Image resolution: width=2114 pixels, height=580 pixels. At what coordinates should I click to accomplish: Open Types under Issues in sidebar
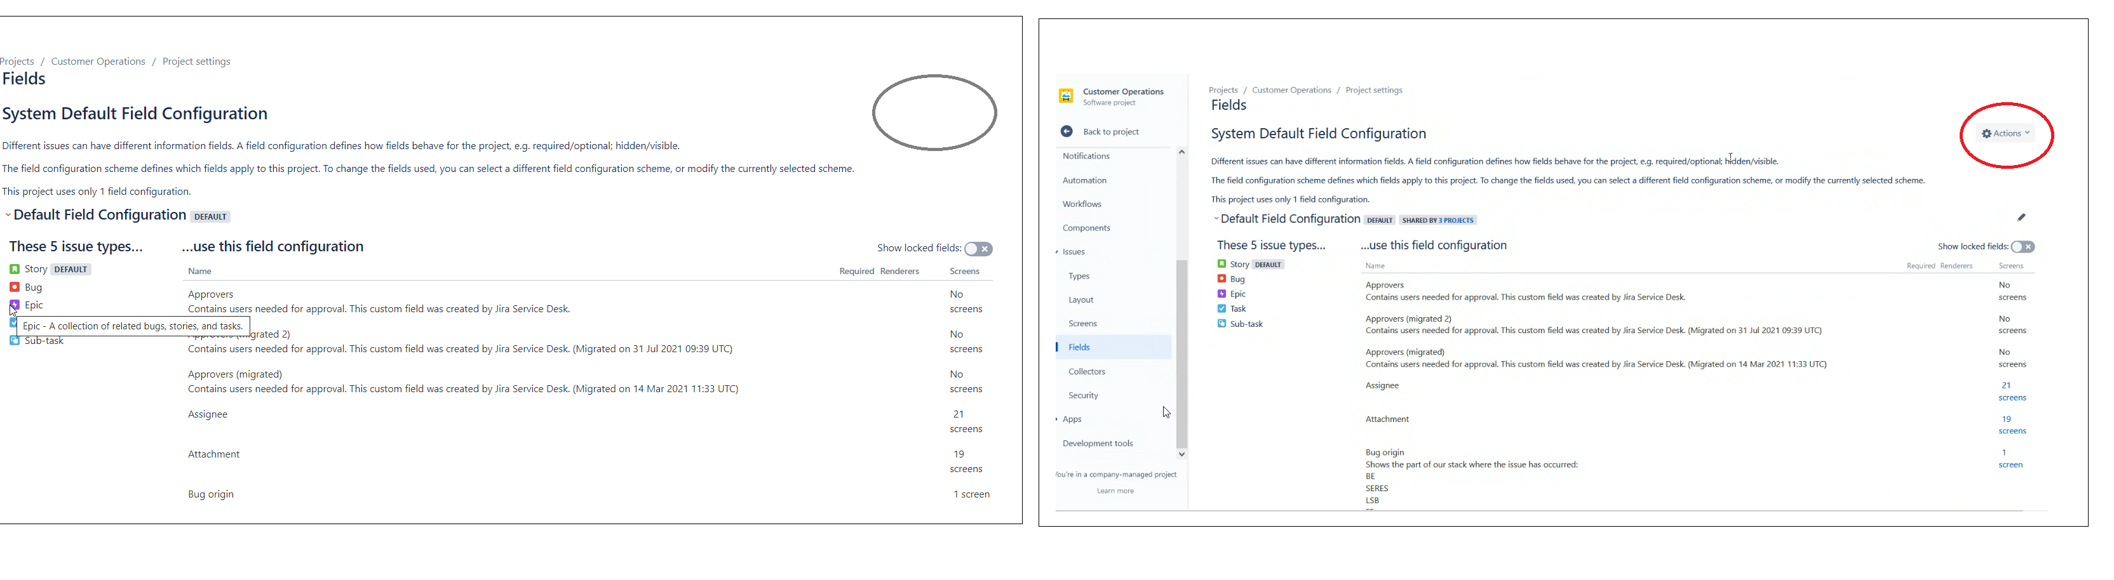tap(1079, 277)
